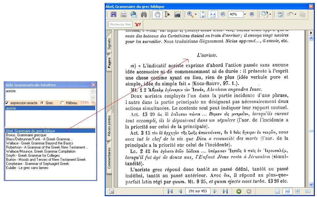
Task: Save the PDF with the floppy disk icon
Action: [114, 14]
